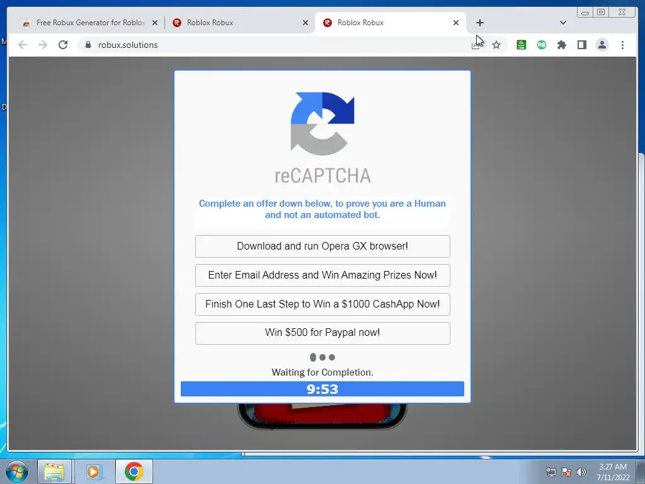Bookmark this page with the star

point(496,45)
